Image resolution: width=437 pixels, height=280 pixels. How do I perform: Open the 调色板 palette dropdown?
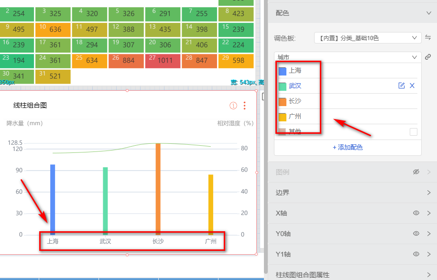coord(367,37)
